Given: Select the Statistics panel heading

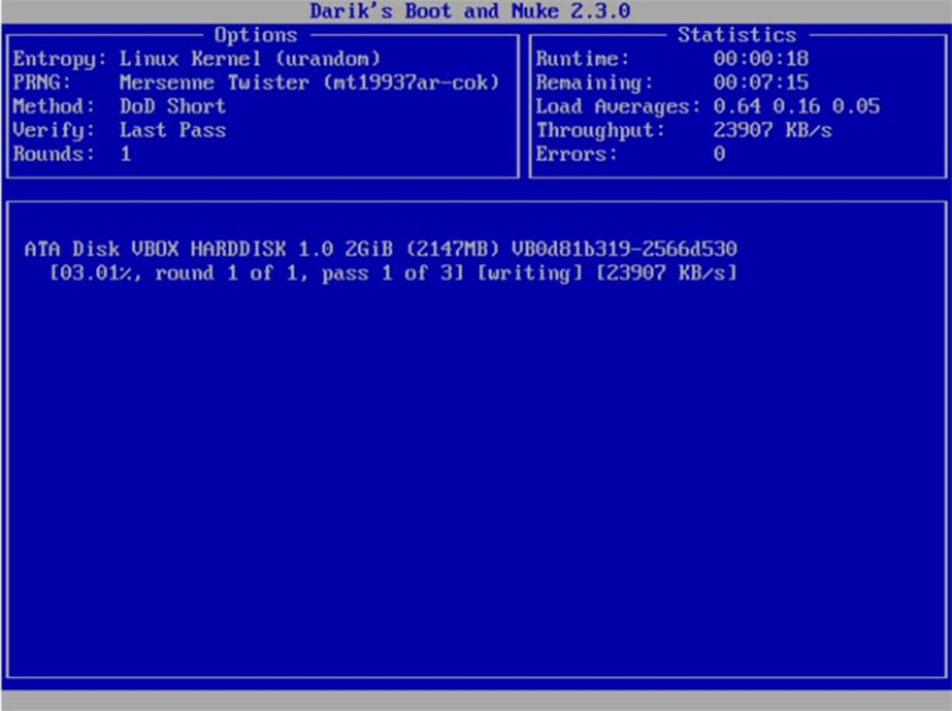Looking at the screenshot, I should pyautogui.click(x=737, y=35).
